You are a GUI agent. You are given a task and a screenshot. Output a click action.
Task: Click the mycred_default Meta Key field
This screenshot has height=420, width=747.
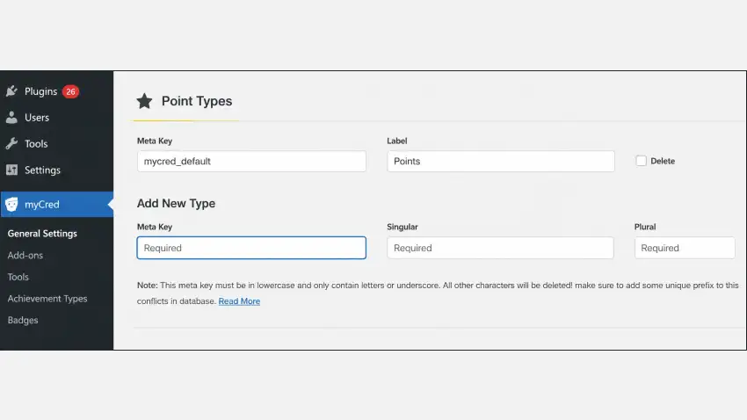tap(251, 161)
